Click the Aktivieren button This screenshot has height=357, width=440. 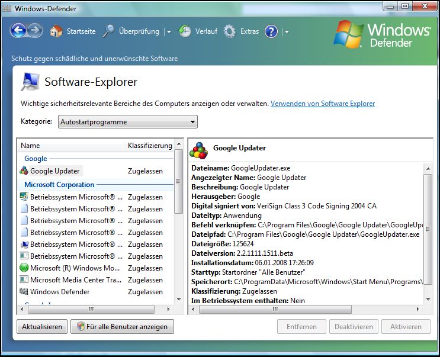[406, 326]
